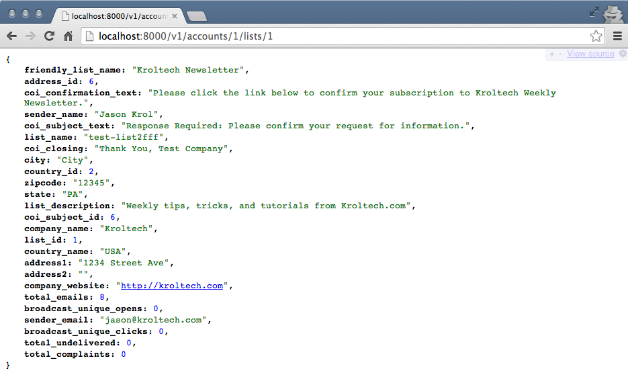The width and height of the screenshot is (628, 381).
Task: Click the company_name value "Kroltech"
Action: 126,228
